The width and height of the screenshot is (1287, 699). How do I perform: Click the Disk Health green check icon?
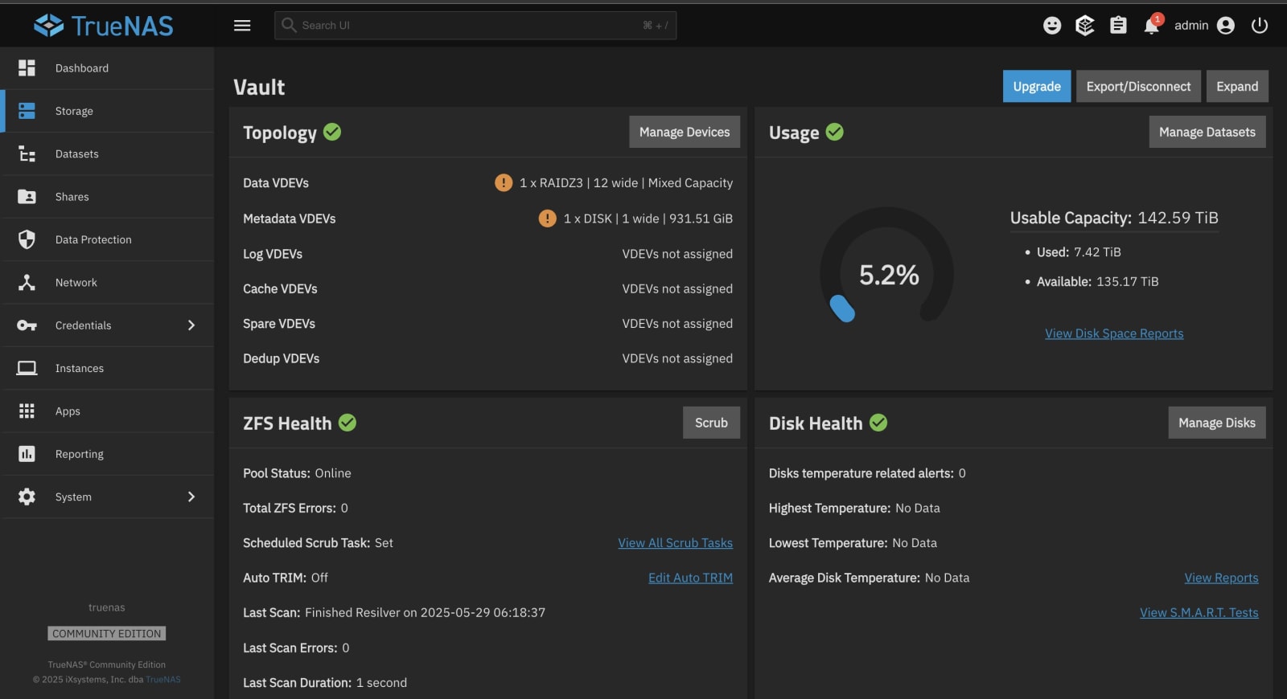coord(878,423)
